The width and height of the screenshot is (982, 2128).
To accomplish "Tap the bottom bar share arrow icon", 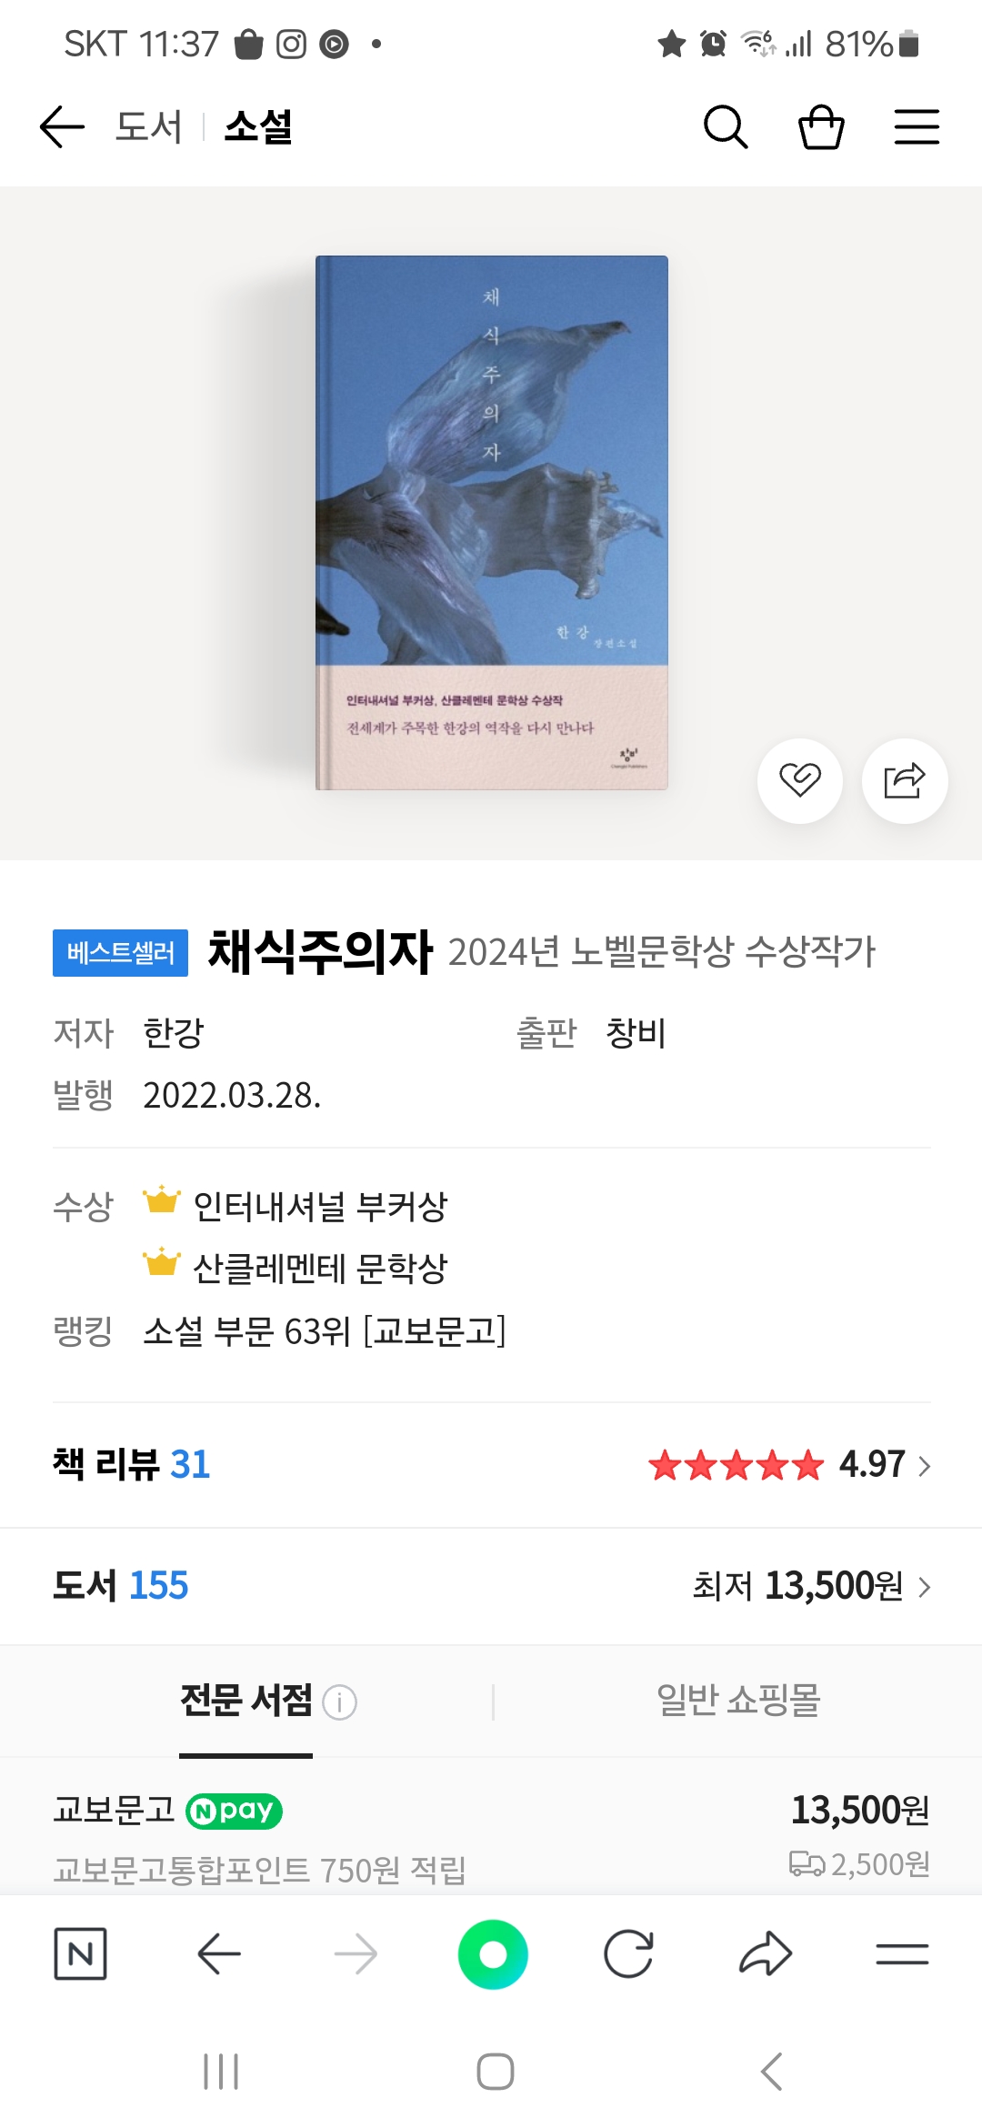I will pos(766,1953).
